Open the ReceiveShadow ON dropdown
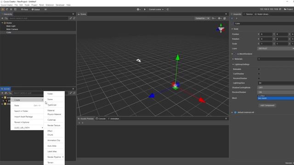The image size is (294, 165). coord(276,92)
